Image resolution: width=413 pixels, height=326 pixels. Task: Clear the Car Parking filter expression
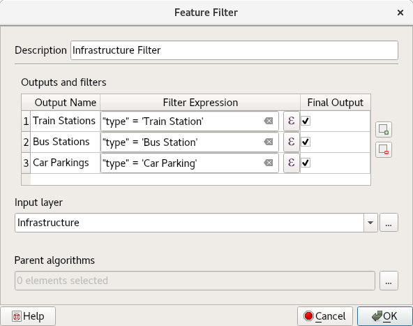click(269, 163)
